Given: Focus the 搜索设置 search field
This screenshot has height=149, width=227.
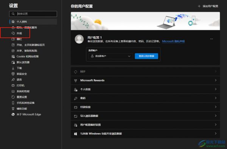Looking at the screenshot, I should pos(33,14).
